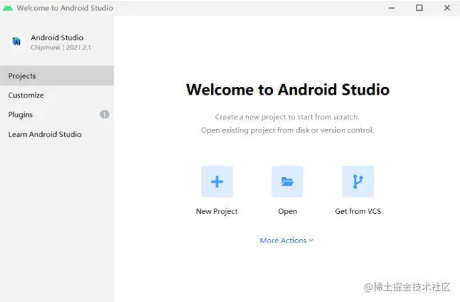Click the Open folder icon
This screenshot has height=302, width=460.
(x=287, y=182)
